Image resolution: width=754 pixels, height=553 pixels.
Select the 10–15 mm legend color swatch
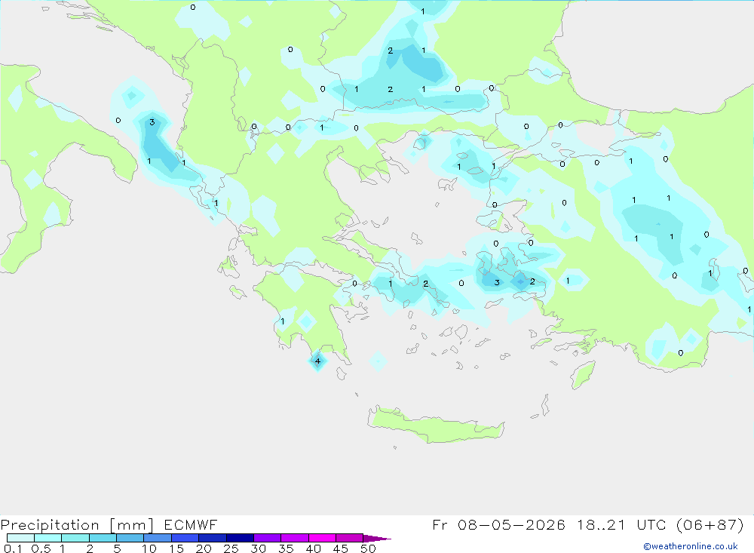point(158,538)
